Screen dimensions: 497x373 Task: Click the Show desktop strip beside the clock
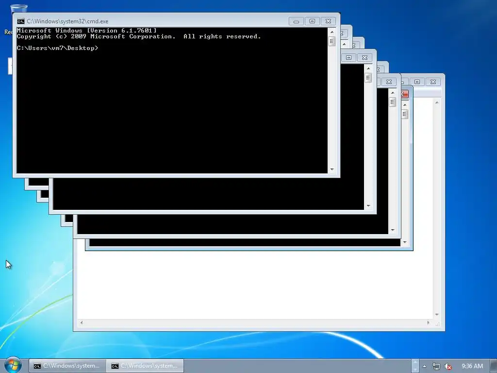coord(494,366)
